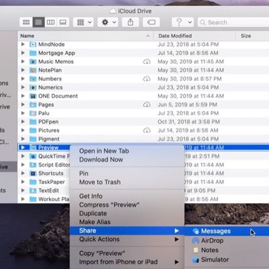The width and height of the screenshot is (269, 269).
Task: Select the Palu folder icon
Action: [x=33, y=113]
